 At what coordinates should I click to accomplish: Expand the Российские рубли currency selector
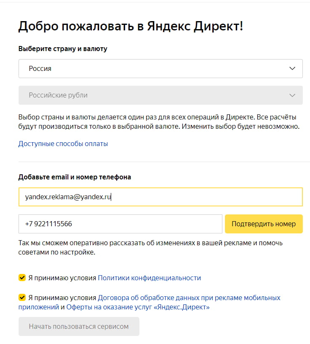(x=160, y=95)
